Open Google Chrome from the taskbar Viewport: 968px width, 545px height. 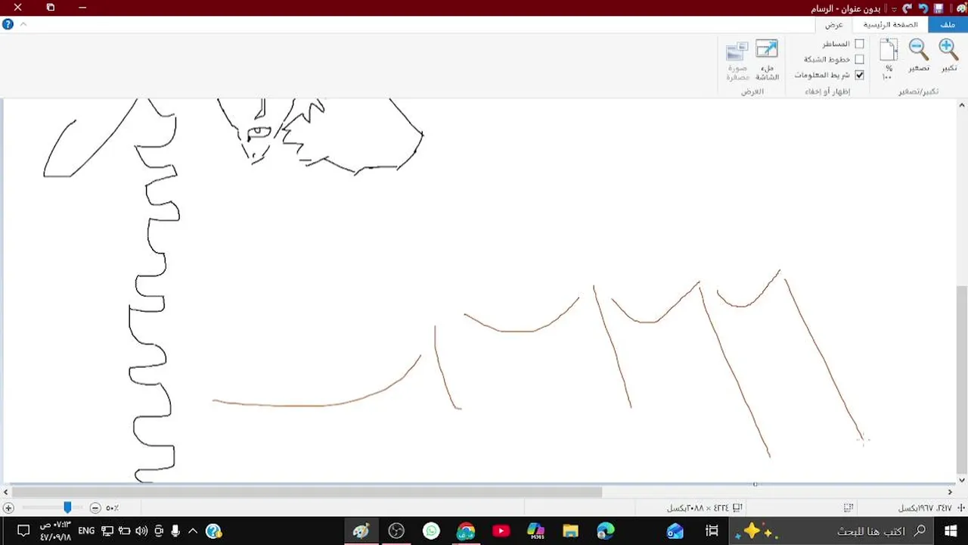[466, 531]
